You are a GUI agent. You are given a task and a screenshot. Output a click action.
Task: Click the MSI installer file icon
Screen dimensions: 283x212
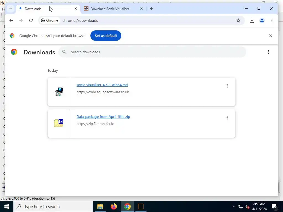click(x=59, y=92)
